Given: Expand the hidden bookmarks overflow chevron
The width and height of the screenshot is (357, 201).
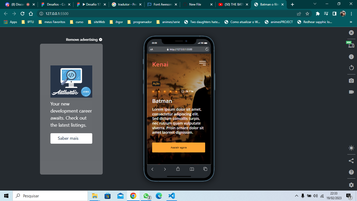Looking at the screenshot, I should pos(351,22).
